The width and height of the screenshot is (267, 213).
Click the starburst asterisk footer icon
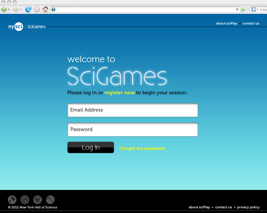[12, 200]
